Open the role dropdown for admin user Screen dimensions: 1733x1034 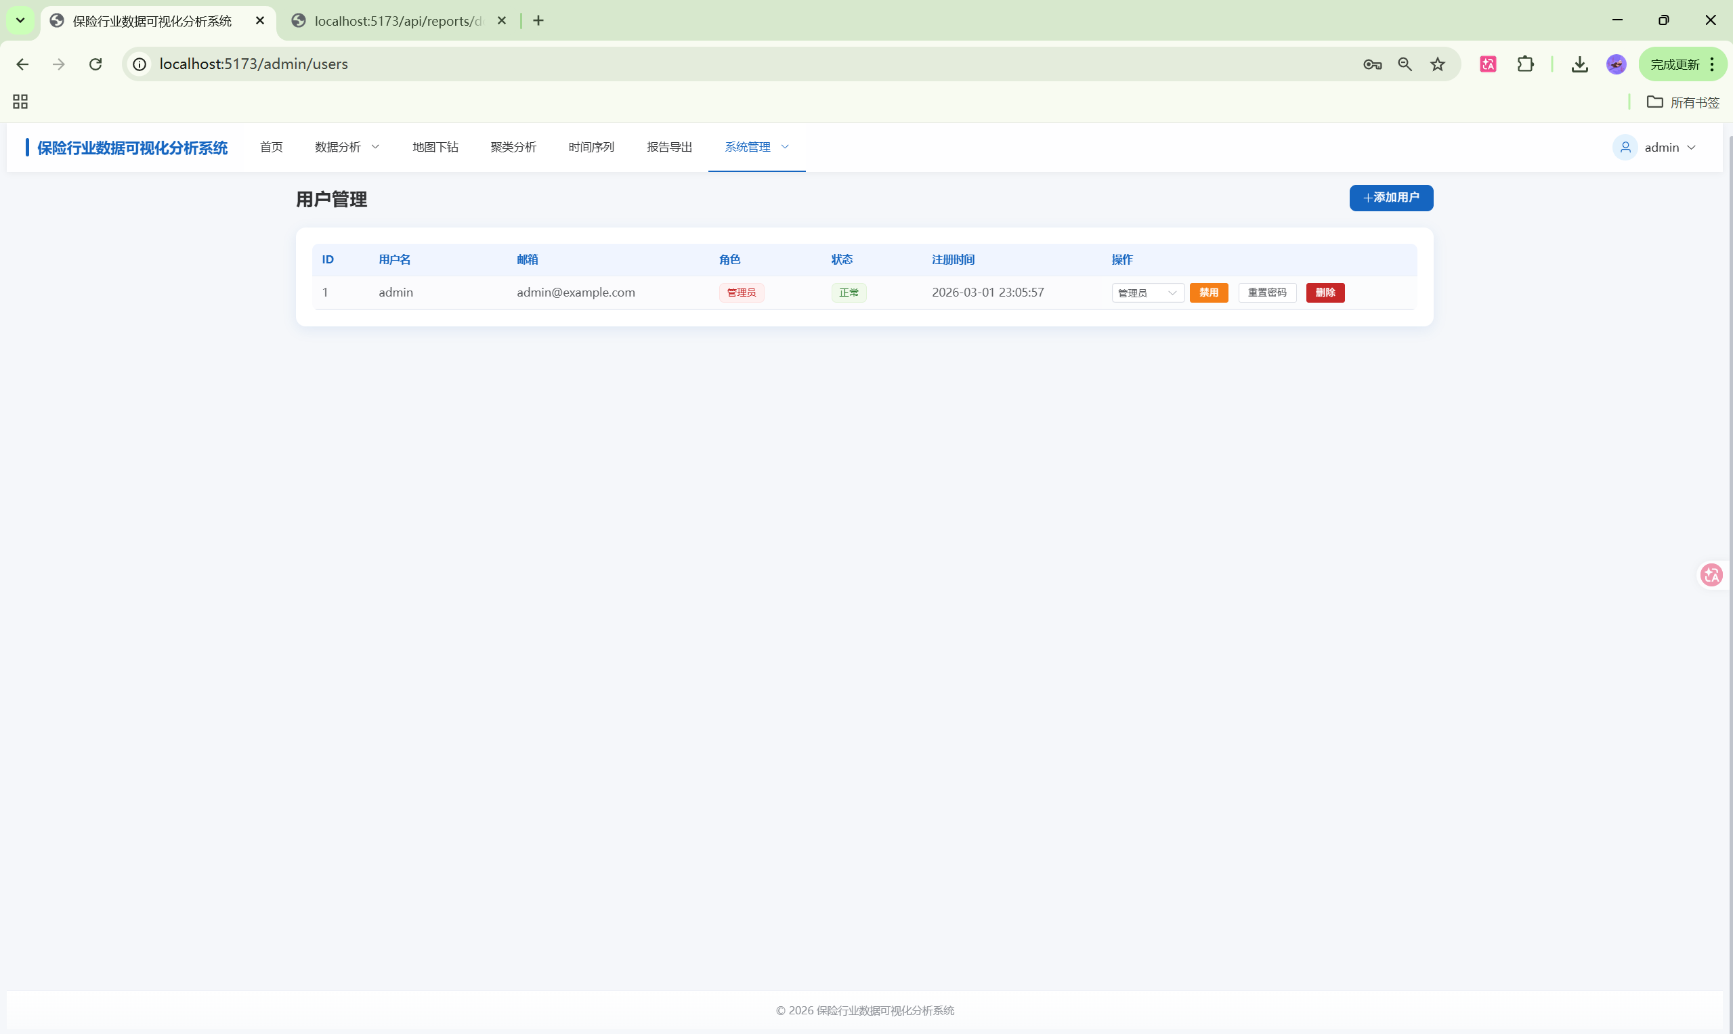pos(1147,293)
